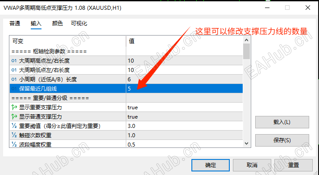Click integer icon beside 大周期低点左/右长度
319x175 pixels.
(14, 70)
